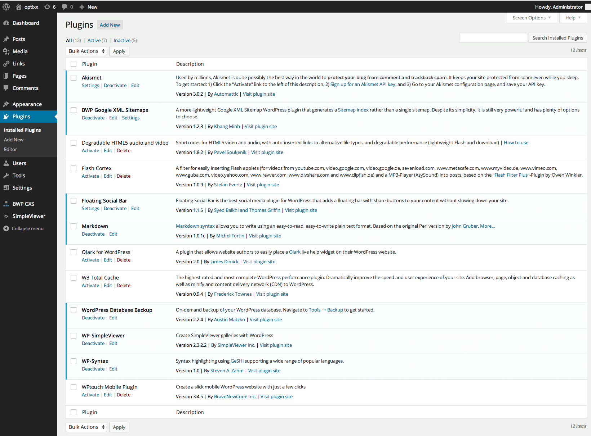Check the Markdown plugin checkbox
The width and height of the screenshot is (591, 436).
74,226
